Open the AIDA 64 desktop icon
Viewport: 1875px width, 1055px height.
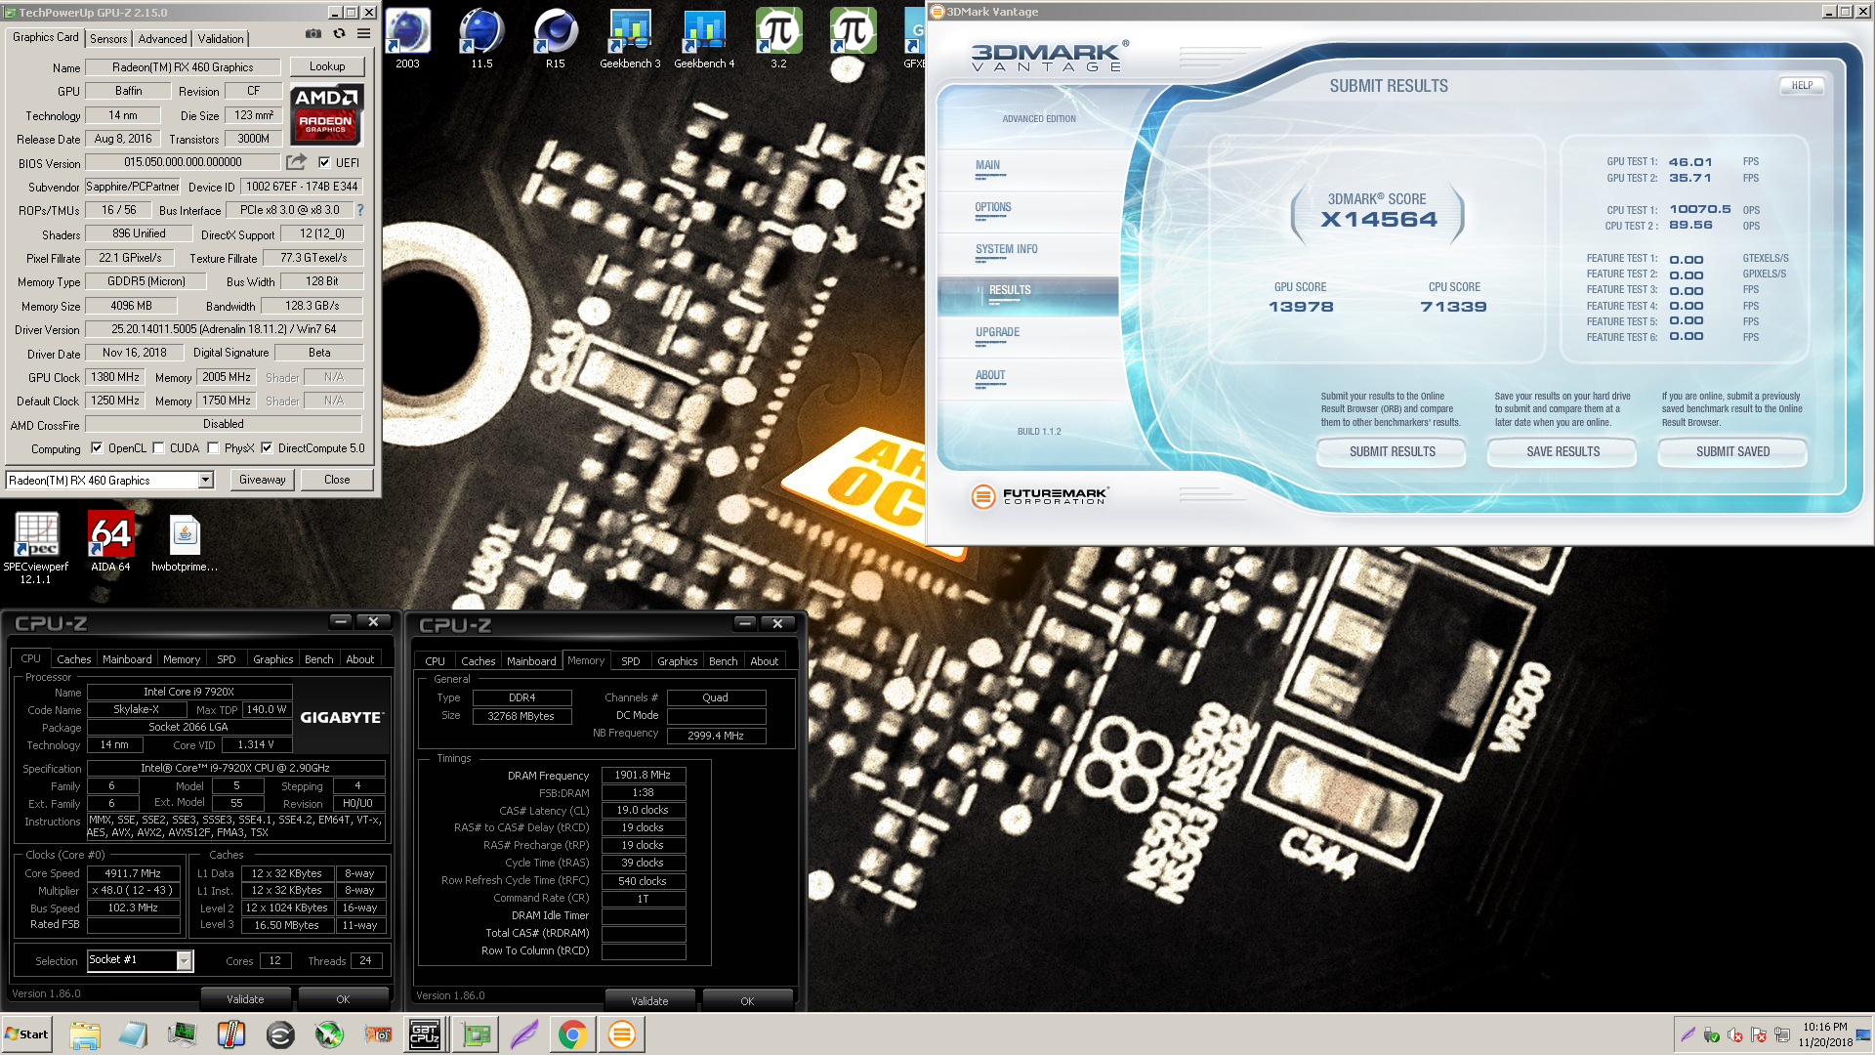[110, 541]
